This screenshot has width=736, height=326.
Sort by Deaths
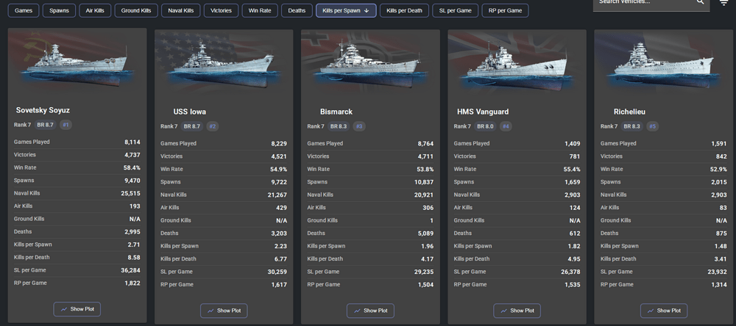click(297, 10)
